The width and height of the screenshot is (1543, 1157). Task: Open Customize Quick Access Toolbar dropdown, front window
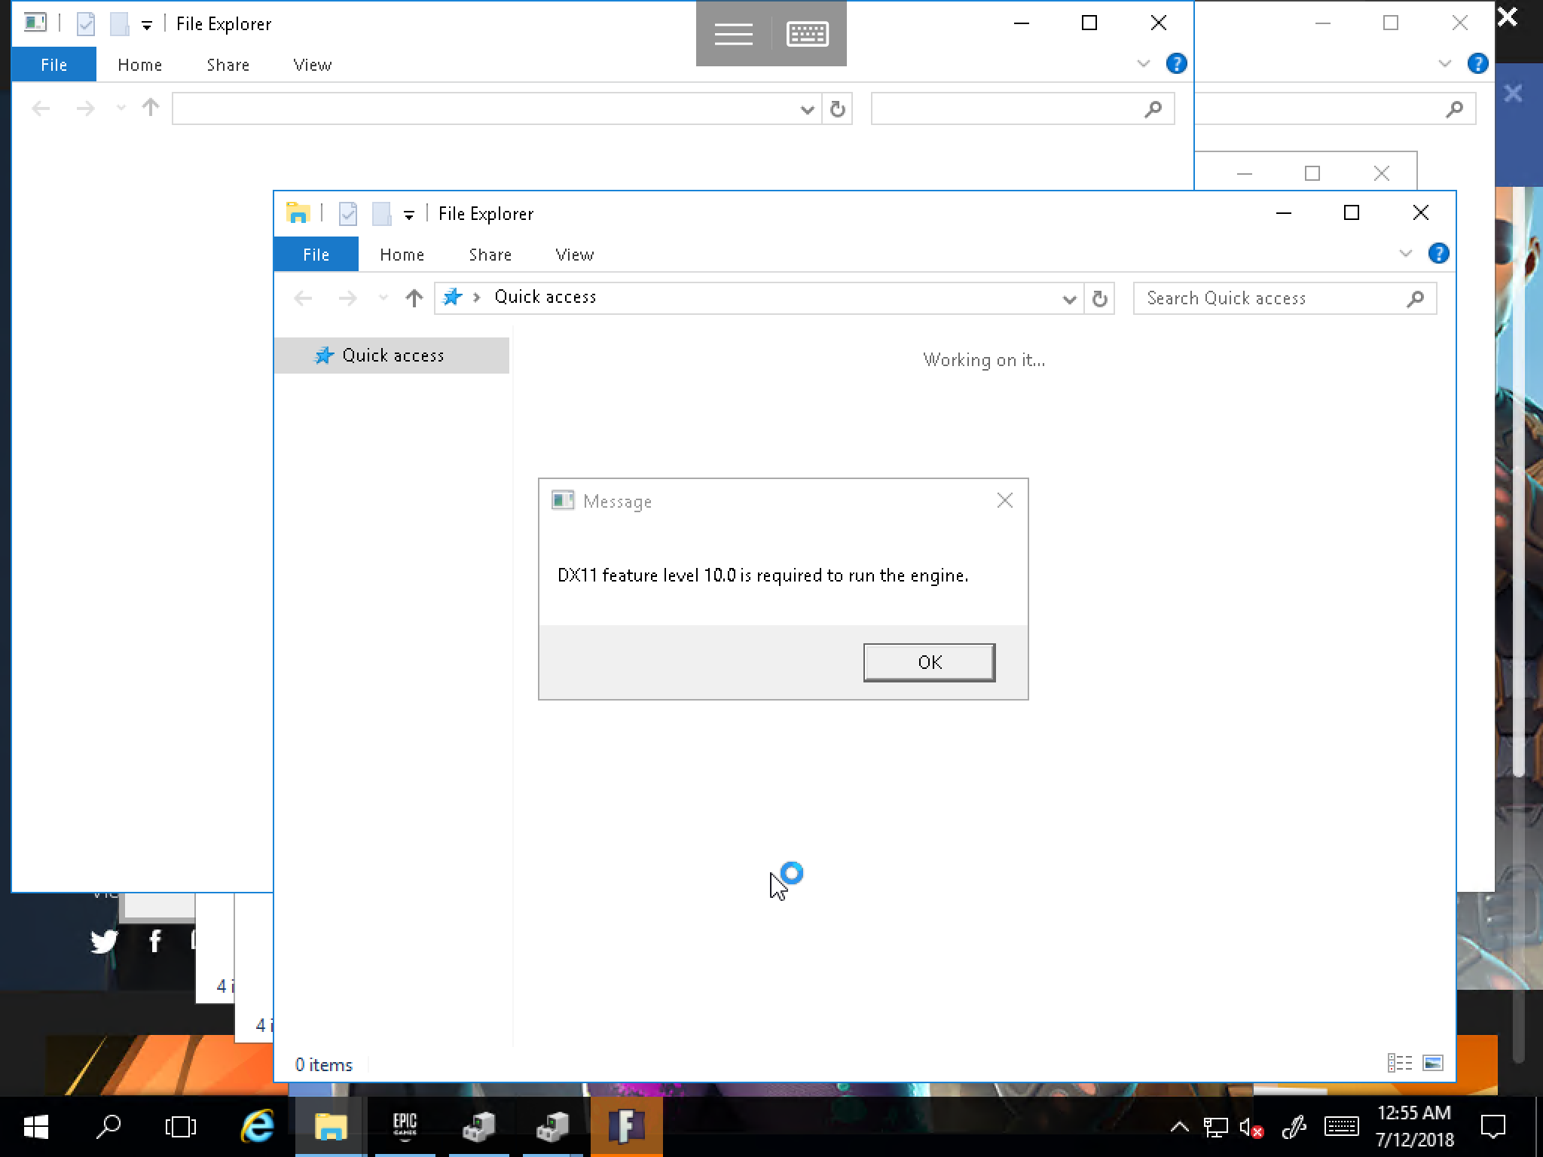(408, 215)
